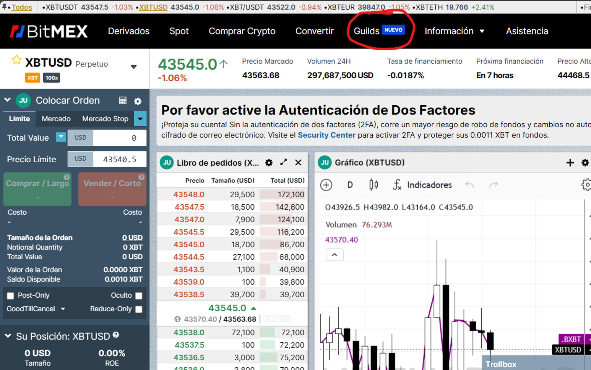Click Comprar / Largo help icon
The image size is (591, 370).
click(67, 177)
